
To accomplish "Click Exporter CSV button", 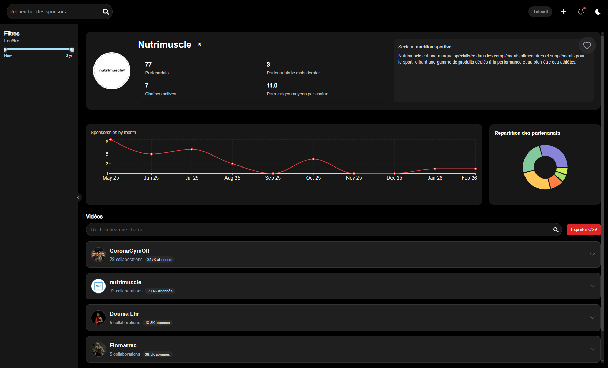I will [584, 230].
